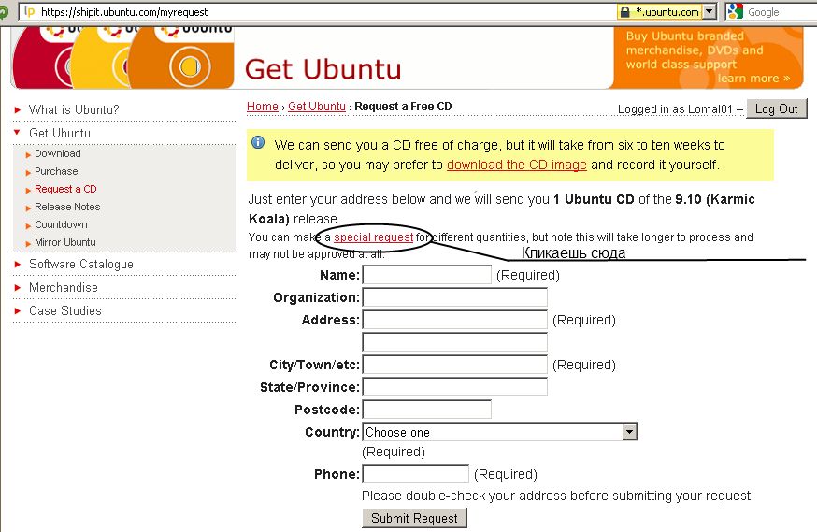Screen dimensions: 817x532
Task: Click the 'download the CD image' link
Action: [x=517, y=165]
